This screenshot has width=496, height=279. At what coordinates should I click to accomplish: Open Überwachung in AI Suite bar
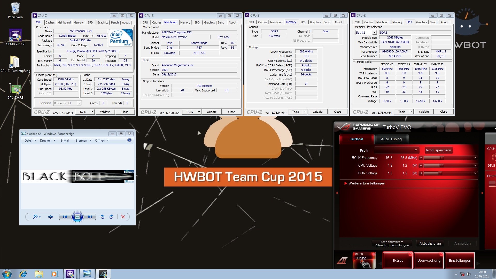pos(429,261)
